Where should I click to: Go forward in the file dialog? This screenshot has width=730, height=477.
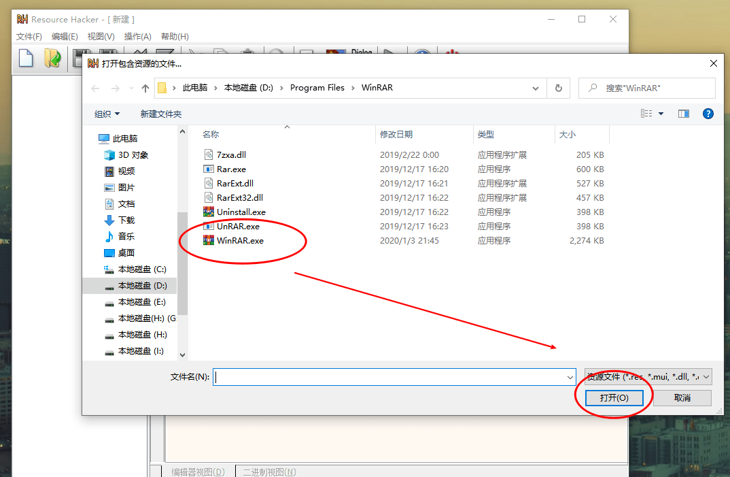[x=115, y=88]
